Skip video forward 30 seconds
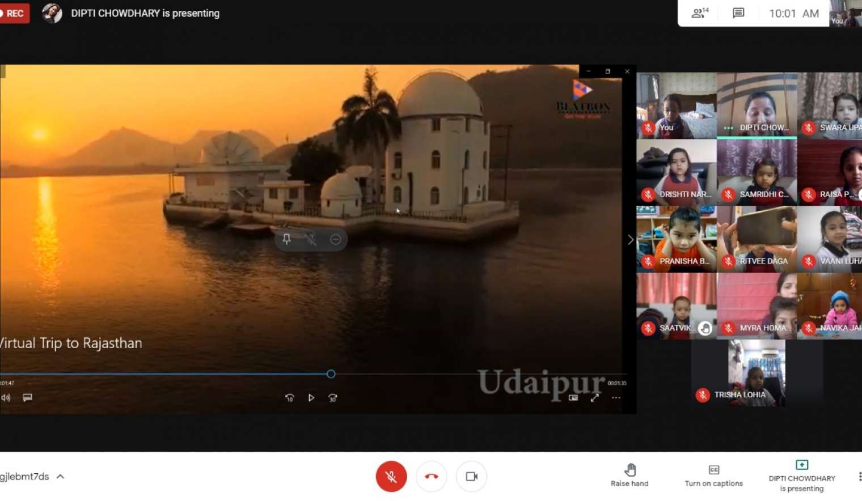The image size is (862, 501). pos(333,398)
